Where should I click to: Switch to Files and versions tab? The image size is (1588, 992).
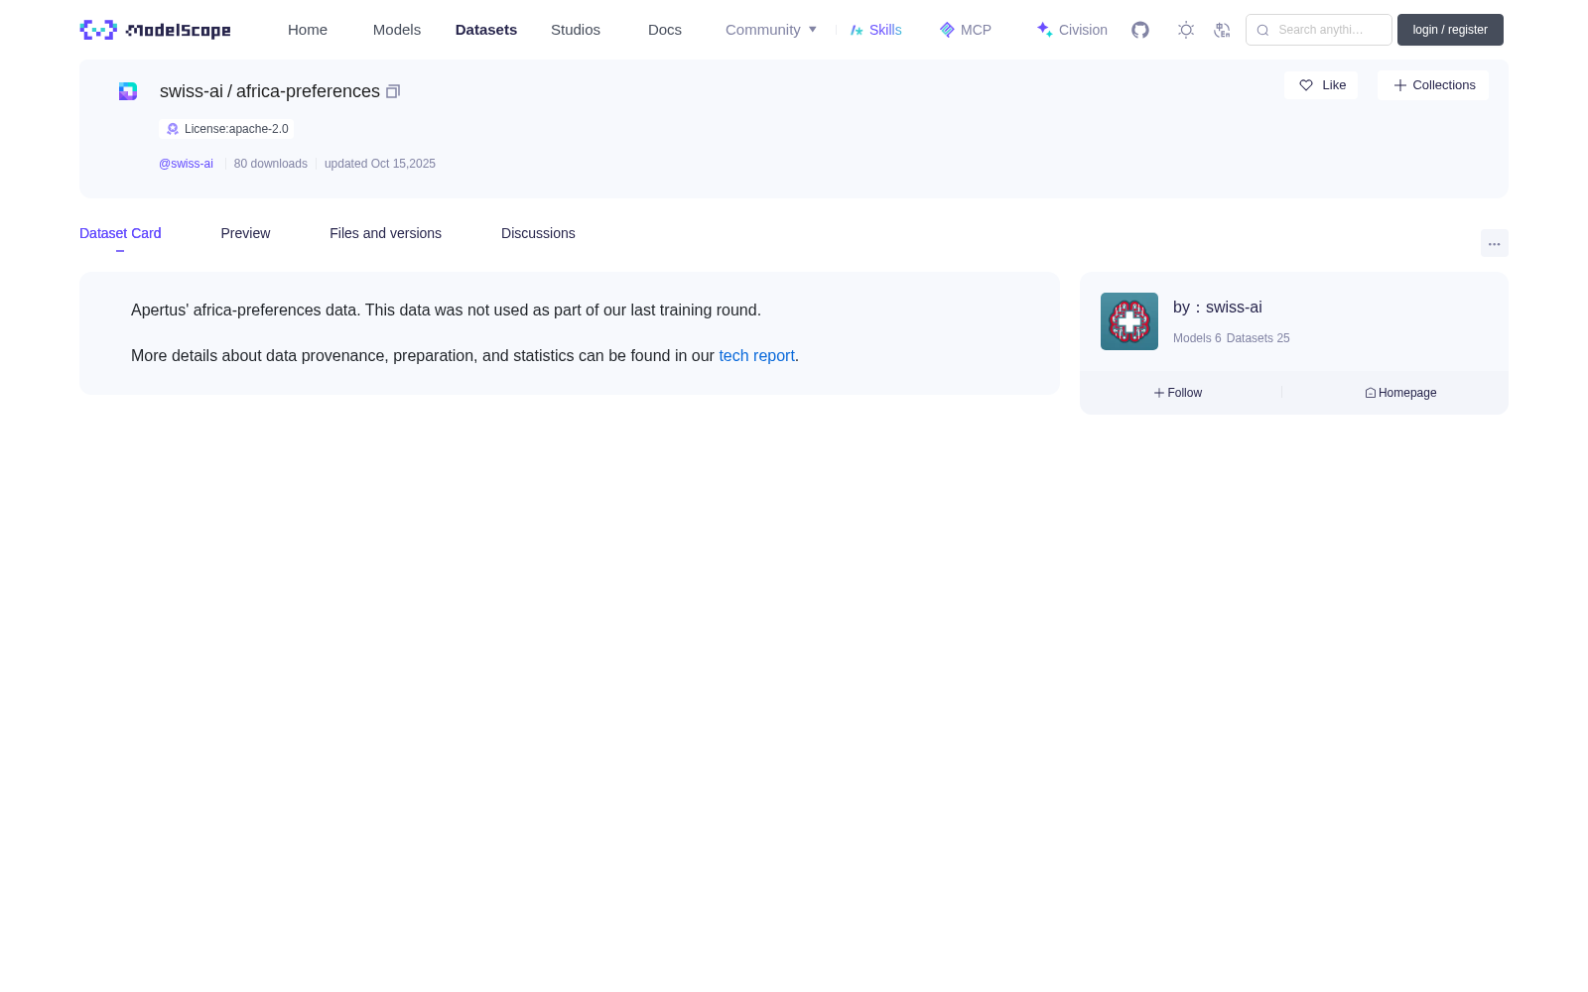point(385,233)
